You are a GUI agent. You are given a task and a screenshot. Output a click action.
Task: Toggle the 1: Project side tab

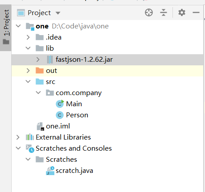click(6, 28)
